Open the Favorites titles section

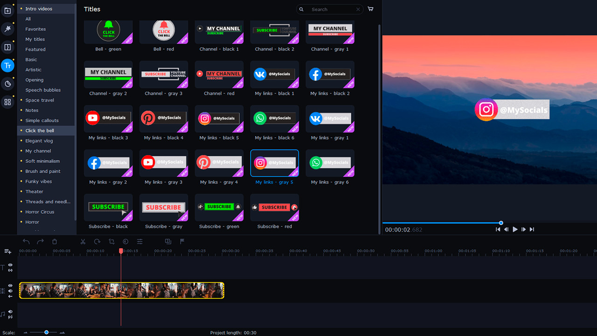tap(35, 29)
